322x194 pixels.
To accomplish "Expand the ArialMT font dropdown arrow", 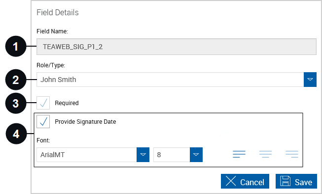I will (143, 155).
